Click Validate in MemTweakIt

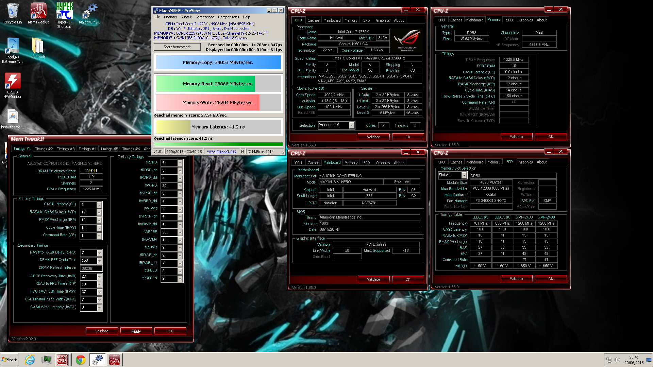[102, 331]
